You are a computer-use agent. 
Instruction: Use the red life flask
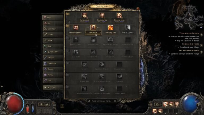pyautogui.click(x=28, y=108)
